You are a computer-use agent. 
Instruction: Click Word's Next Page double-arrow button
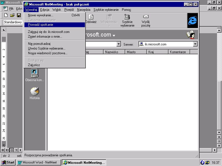pyautogui.click(x=219, y=146)
